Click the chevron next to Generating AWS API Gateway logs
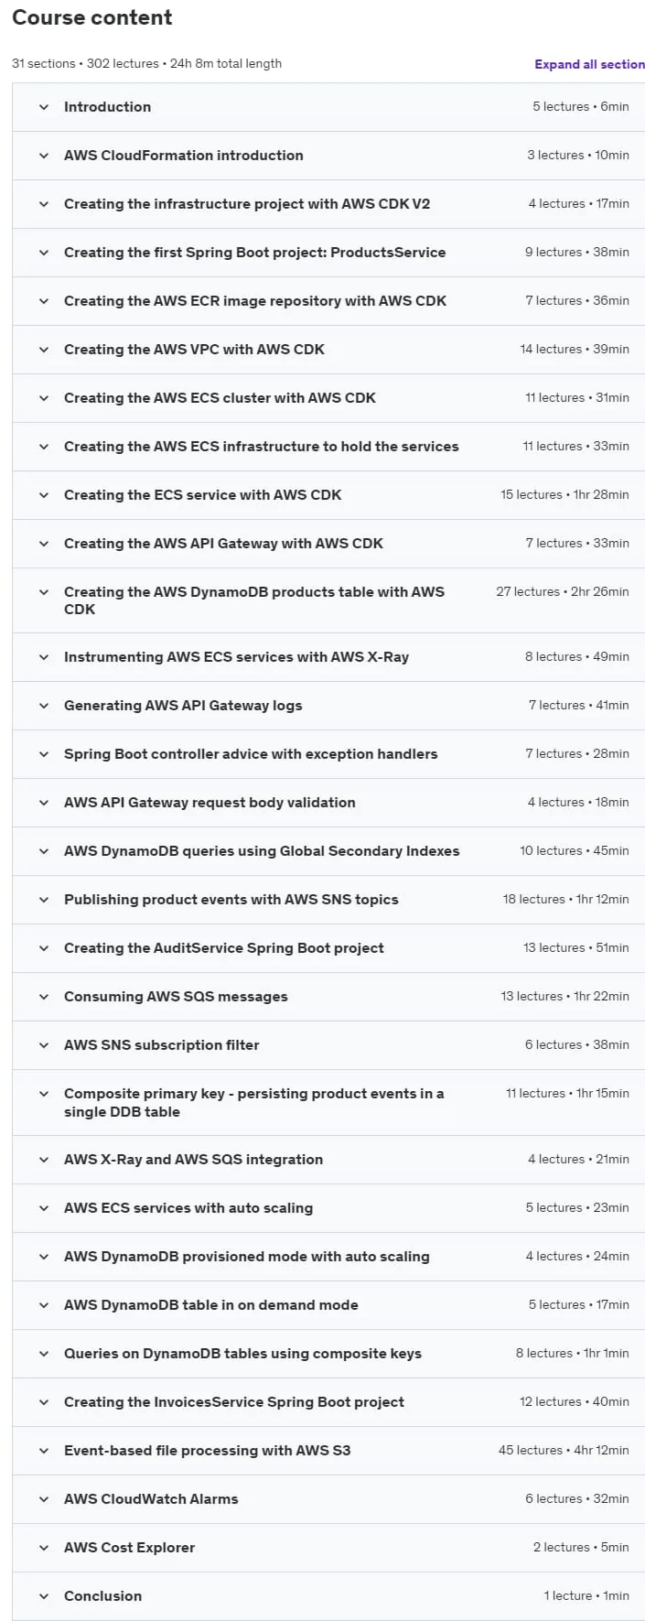645x1621 pixels. click(44, 706)
